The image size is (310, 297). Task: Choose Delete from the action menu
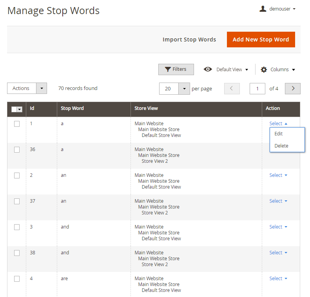[281, 146]
